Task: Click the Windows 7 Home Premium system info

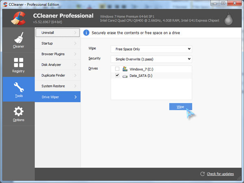Action: click(x=127, y=17)
